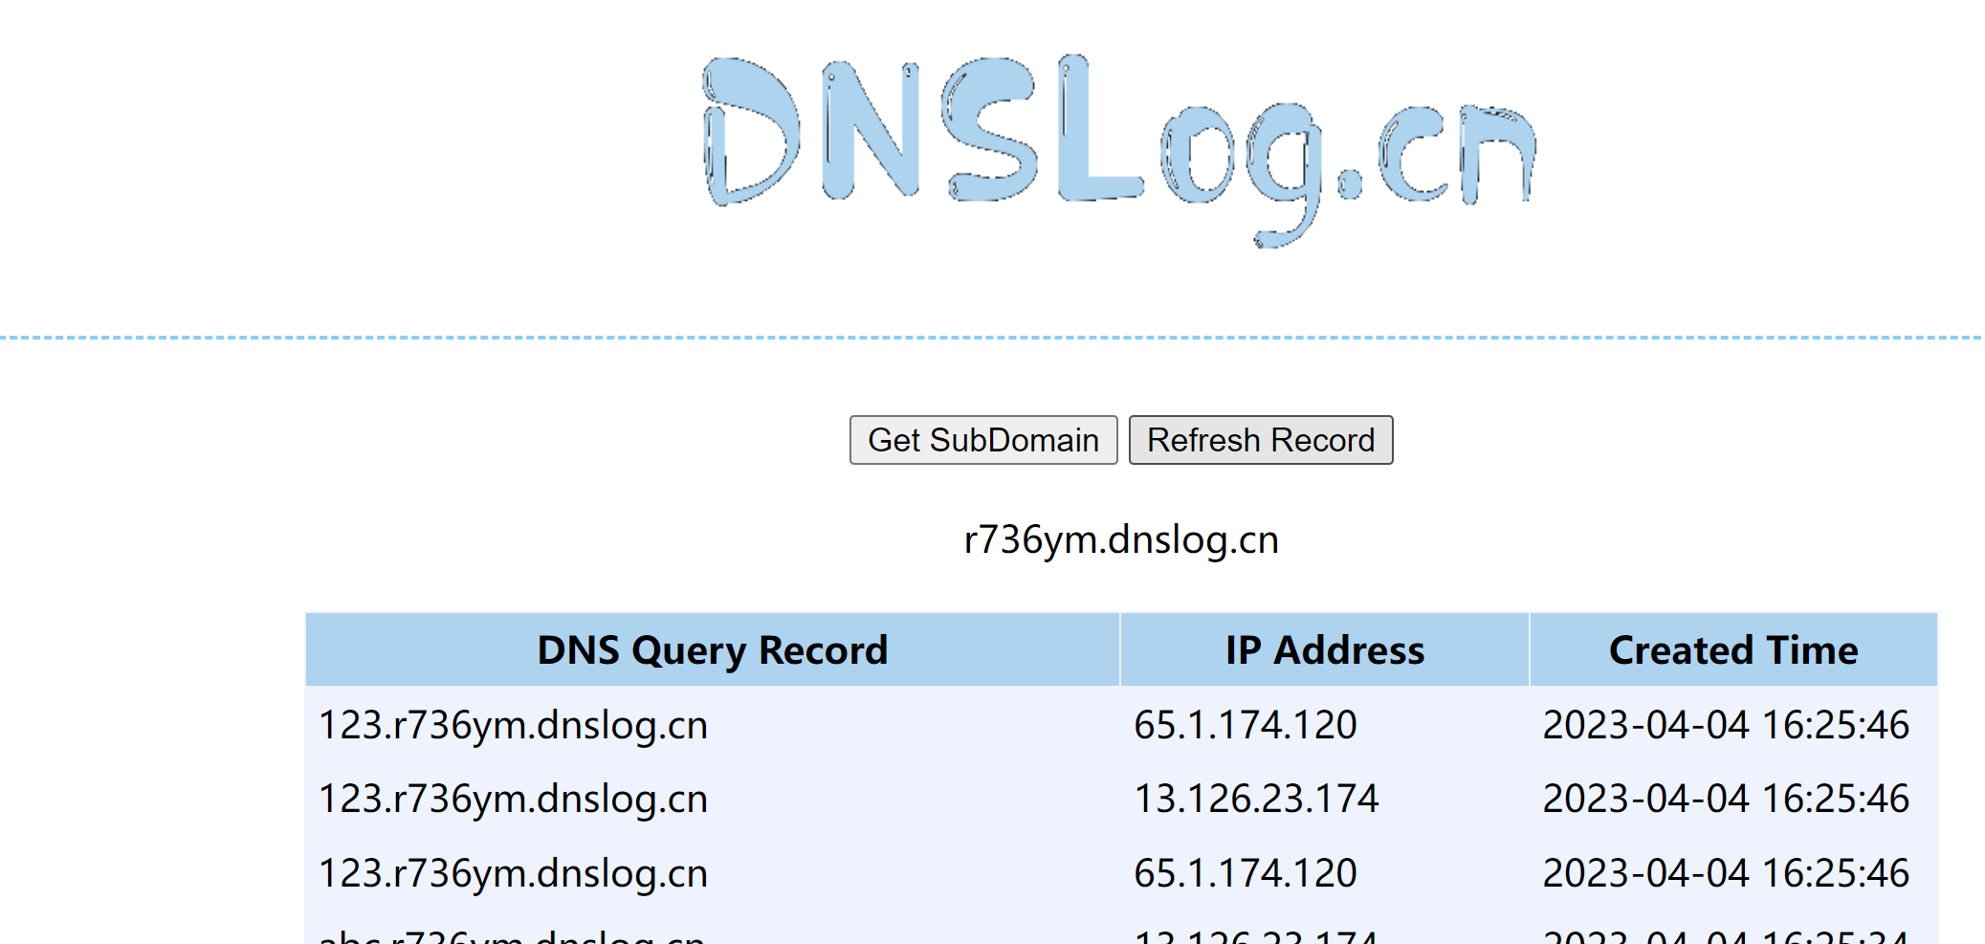1985x944 pixels.
Task: Click the Refresh Record button
Action: tap(1261, 440)
